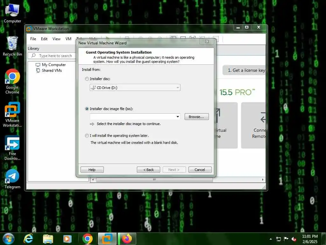Click the horizontal scrollbar thumb in VMware
The width and height of the screenshot is (326, 245).
(154, 180)
